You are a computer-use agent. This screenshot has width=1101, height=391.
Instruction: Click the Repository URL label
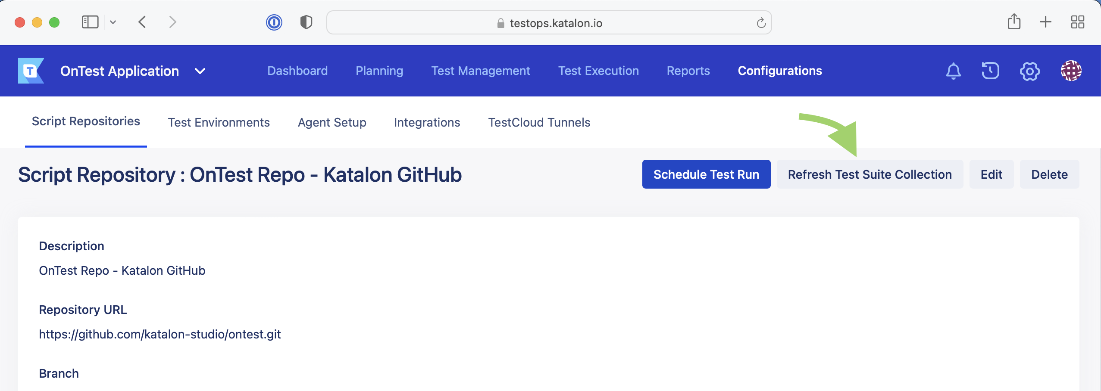[83, 310]
